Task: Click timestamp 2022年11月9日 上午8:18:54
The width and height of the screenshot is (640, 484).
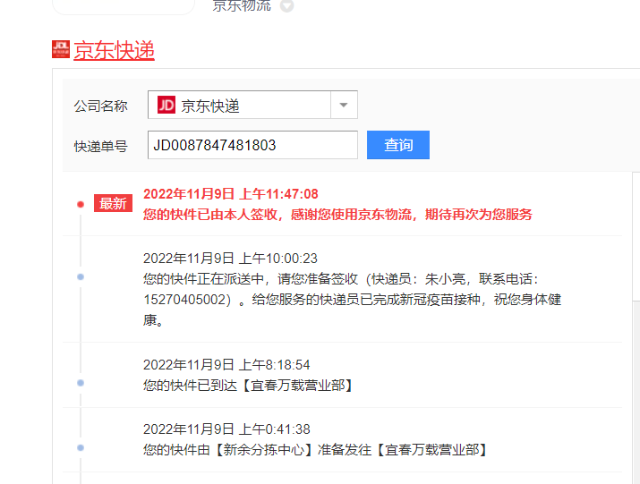Action: pos(226,364)
